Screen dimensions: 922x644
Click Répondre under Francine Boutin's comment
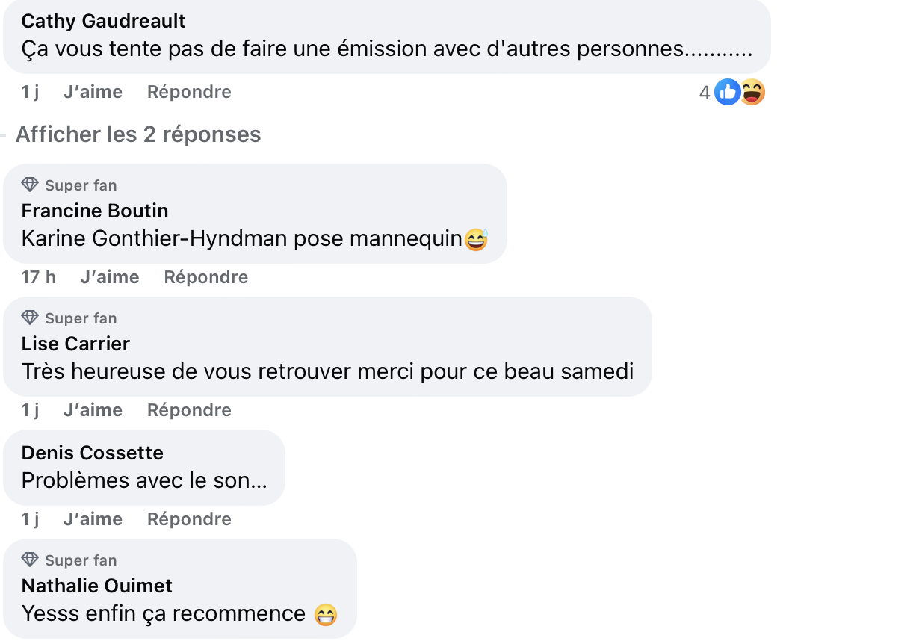tap(205, 276)
